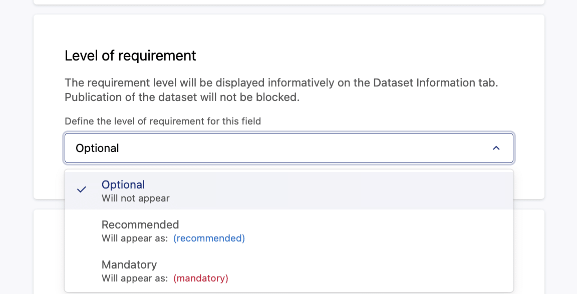Click the red '(mandatory)' preview label
Viewport: 577px width, 294px height.
[x=200, y=278]
